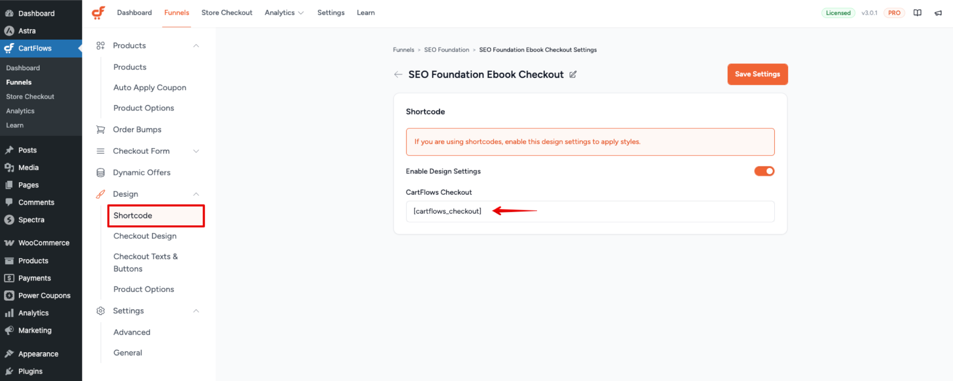Open Products sub-item in settings sidebar
The image size is (953, 381).
click(x=130, y=67)
